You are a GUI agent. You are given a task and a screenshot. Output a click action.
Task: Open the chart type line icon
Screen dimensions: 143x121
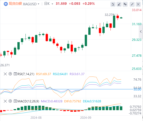113,4
